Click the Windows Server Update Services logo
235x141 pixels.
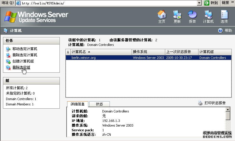[37, 17]
